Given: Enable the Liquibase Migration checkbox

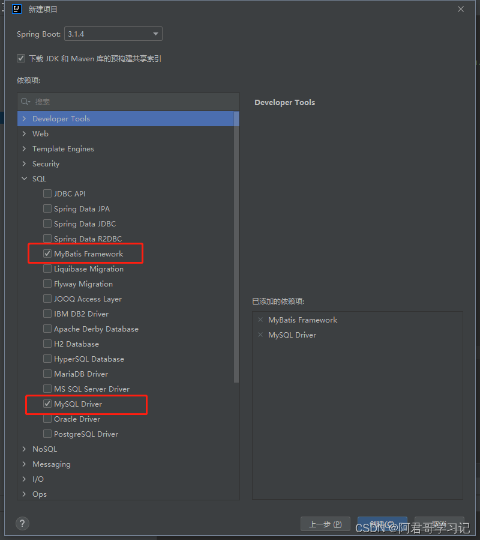Looking at the screenshot, I should (47, 268).
